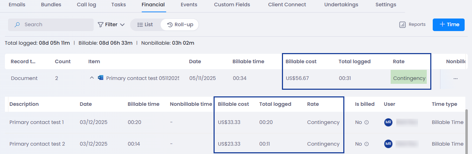Open the Filter dropdown
This screenshot has width=472, height=154.
111,25
